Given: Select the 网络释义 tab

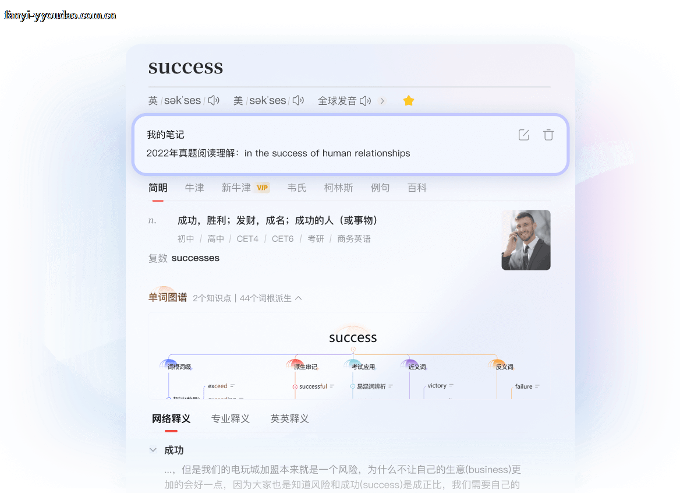Looking at the screenshot, I should (x=171, y=419).
